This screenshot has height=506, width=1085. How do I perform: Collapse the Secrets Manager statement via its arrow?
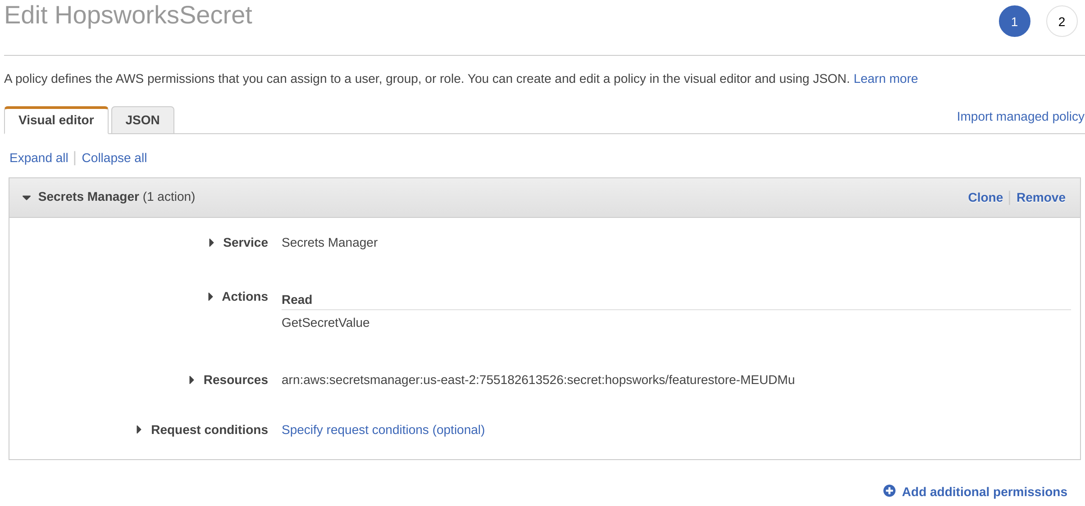click(26, 197)
